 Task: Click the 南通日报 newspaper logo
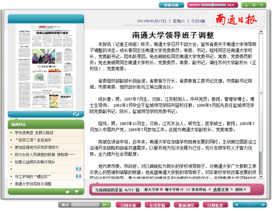[236, 19]
